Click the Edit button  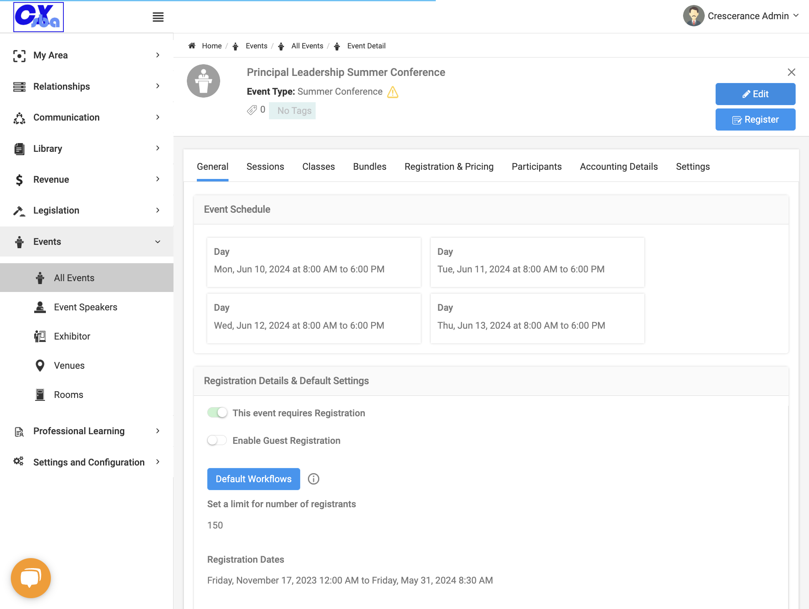point(756,94)
